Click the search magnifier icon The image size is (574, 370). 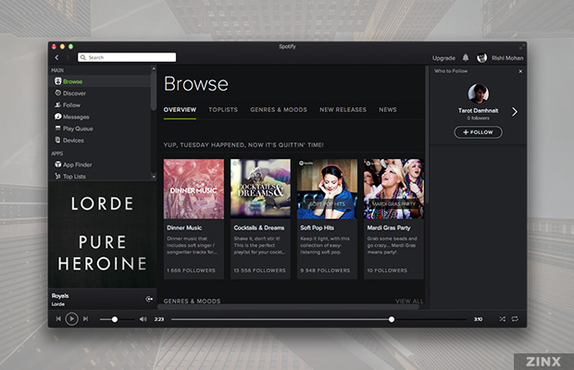pos(83,57)
